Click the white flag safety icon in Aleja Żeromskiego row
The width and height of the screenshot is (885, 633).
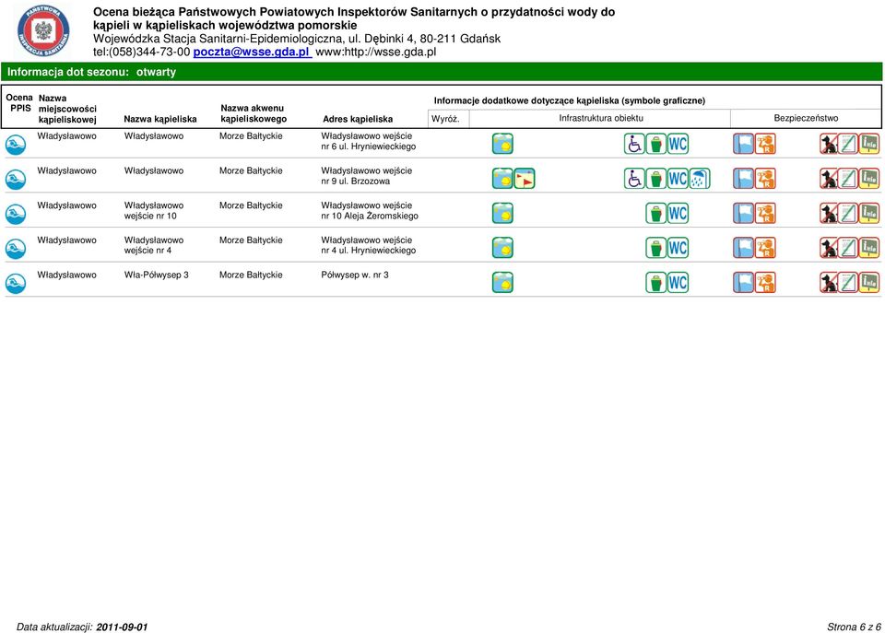[743, 213]
